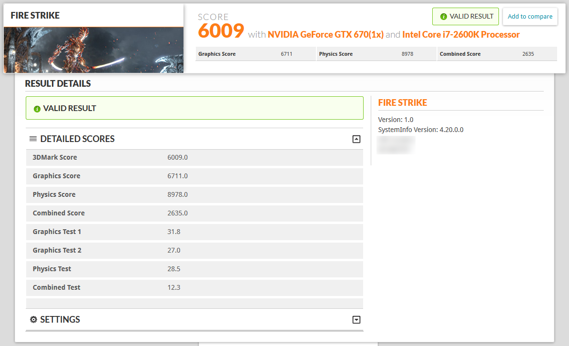Collapse the Detailed Scores section arrow
569x346 pixels.
click(x=356, y=139)
